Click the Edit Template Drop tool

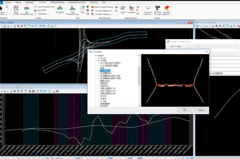coord(72,10)
